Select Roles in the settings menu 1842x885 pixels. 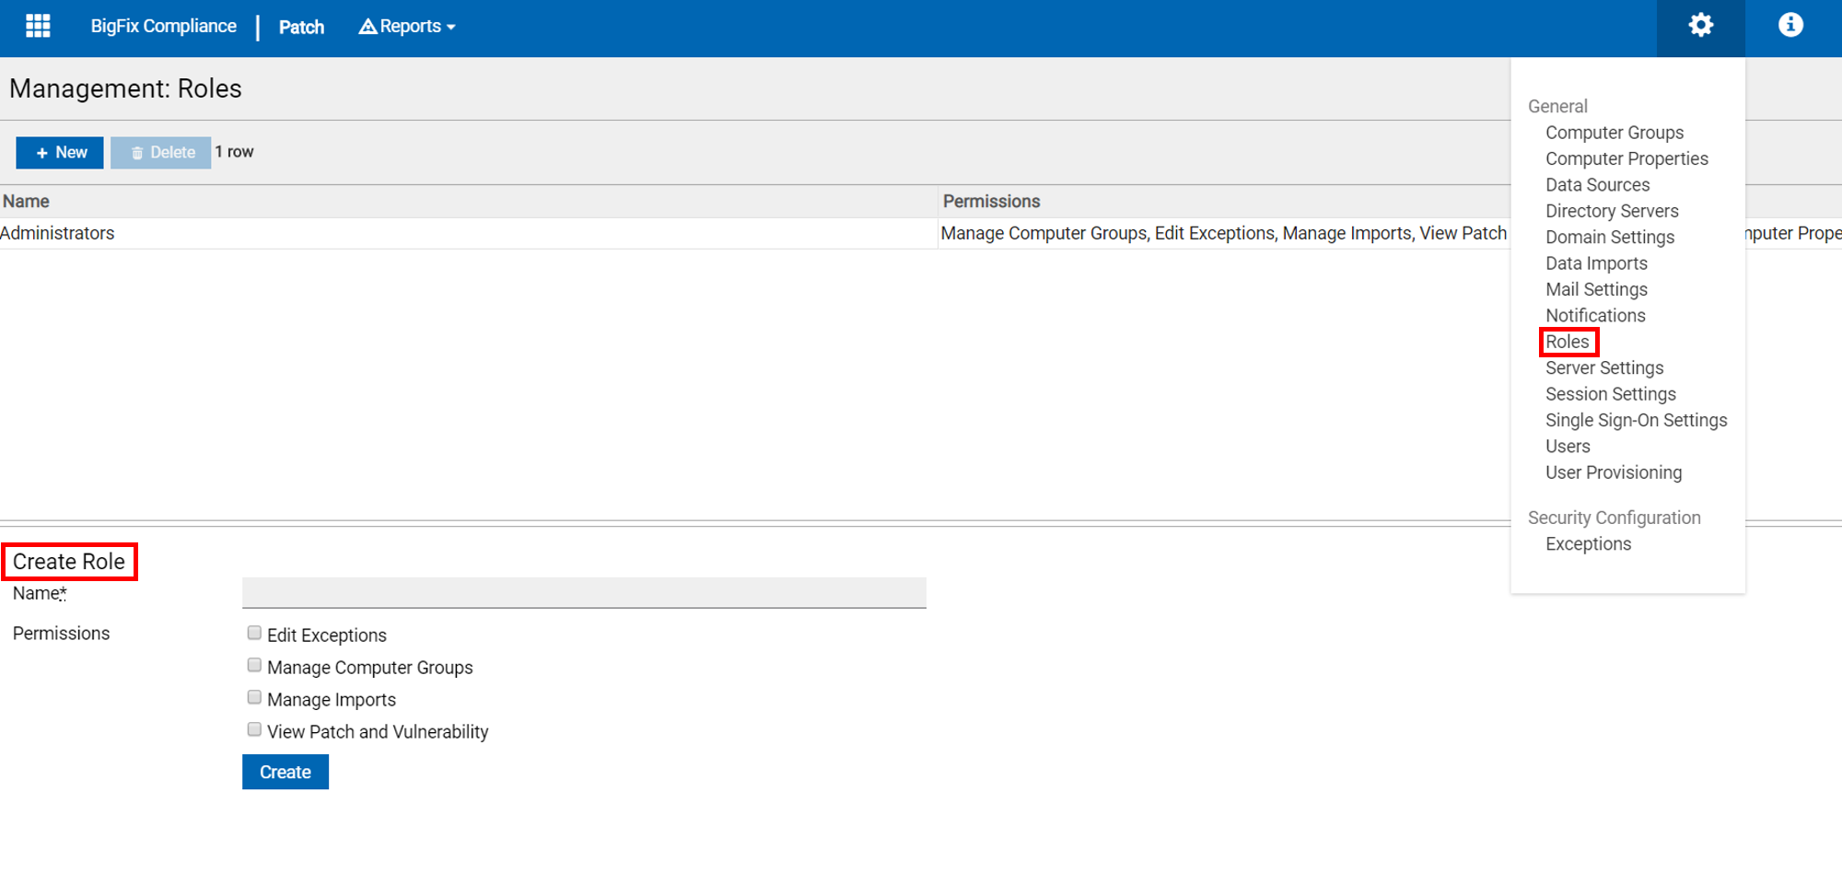pyautogui.click(x=1567, y=342)
